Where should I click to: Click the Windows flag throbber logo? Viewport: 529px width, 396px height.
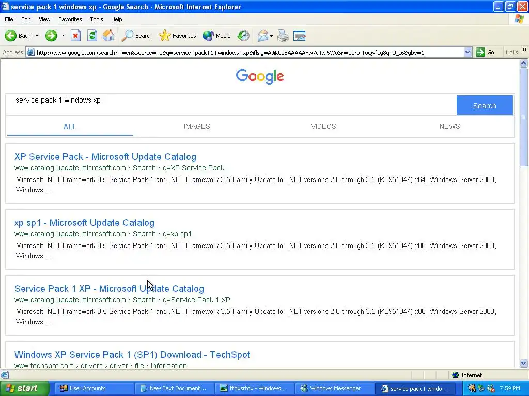[519, 19]
